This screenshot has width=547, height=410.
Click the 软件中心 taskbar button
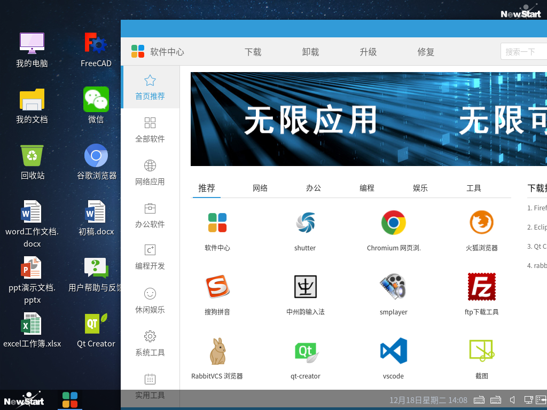point(70,399)
